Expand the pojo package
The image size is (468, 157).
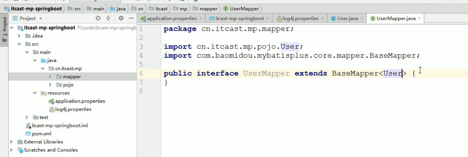coord(50,85)
